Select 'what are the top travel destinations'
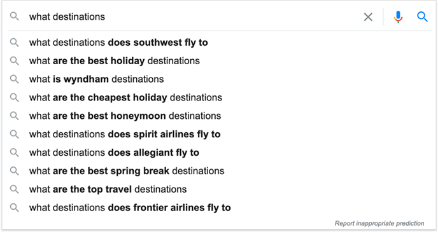The height and width of the screenshot is (232, 438). point(108,189)
